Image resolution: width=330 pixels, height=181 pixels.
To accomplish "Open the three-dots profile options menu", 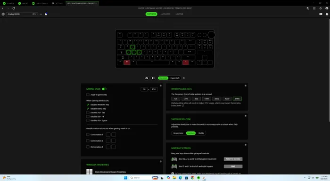I will (x=41, y=14).
